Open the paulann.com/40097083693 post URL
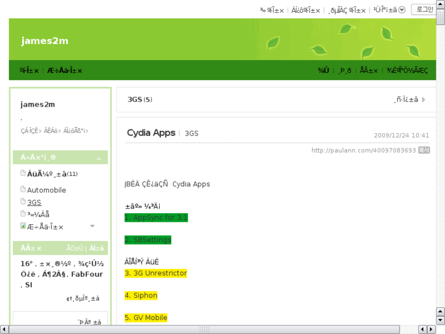Screen dimensions: 445x334 click(x=364, y=150)
